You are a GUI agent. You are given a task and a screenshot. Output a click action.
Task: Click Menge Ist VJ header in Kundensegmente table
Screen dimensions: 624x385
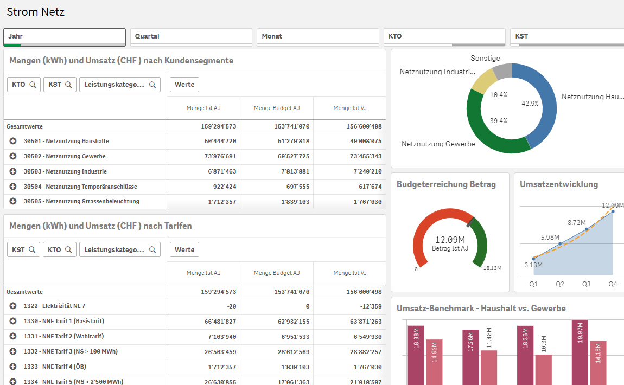[350, 108]
